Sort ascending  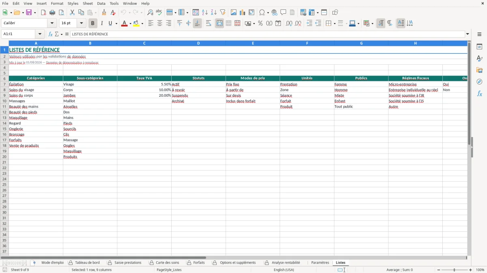205,13
